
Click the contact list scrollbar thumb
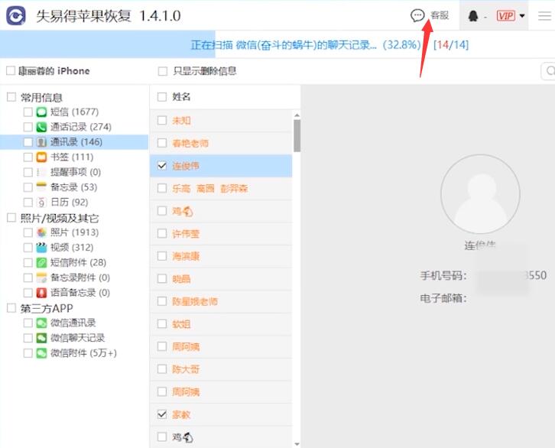(297, 135)
